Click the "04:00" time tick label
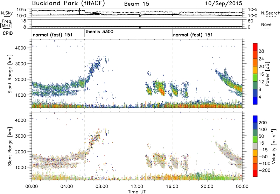This screenshot has height=194, width=280. point(67,187)
